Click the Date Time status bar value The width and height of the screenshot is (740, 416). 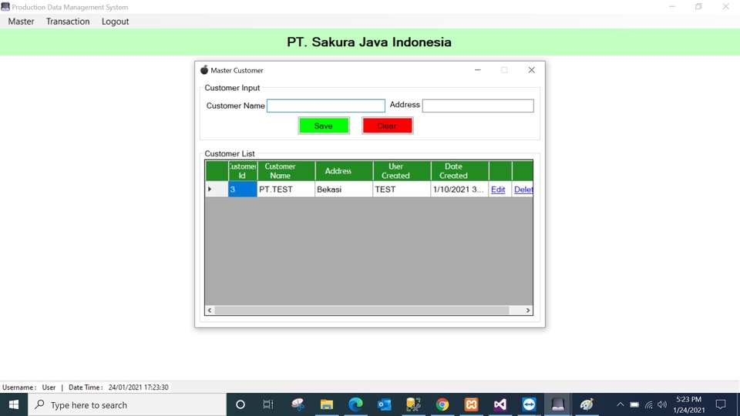(x=138, y=387)
